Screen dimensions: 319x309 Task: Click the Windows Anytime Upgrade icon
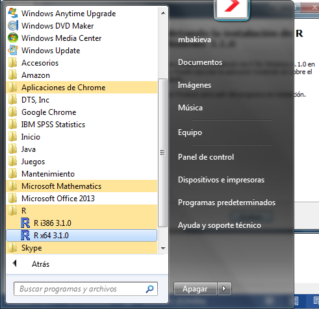pos(13,13)
